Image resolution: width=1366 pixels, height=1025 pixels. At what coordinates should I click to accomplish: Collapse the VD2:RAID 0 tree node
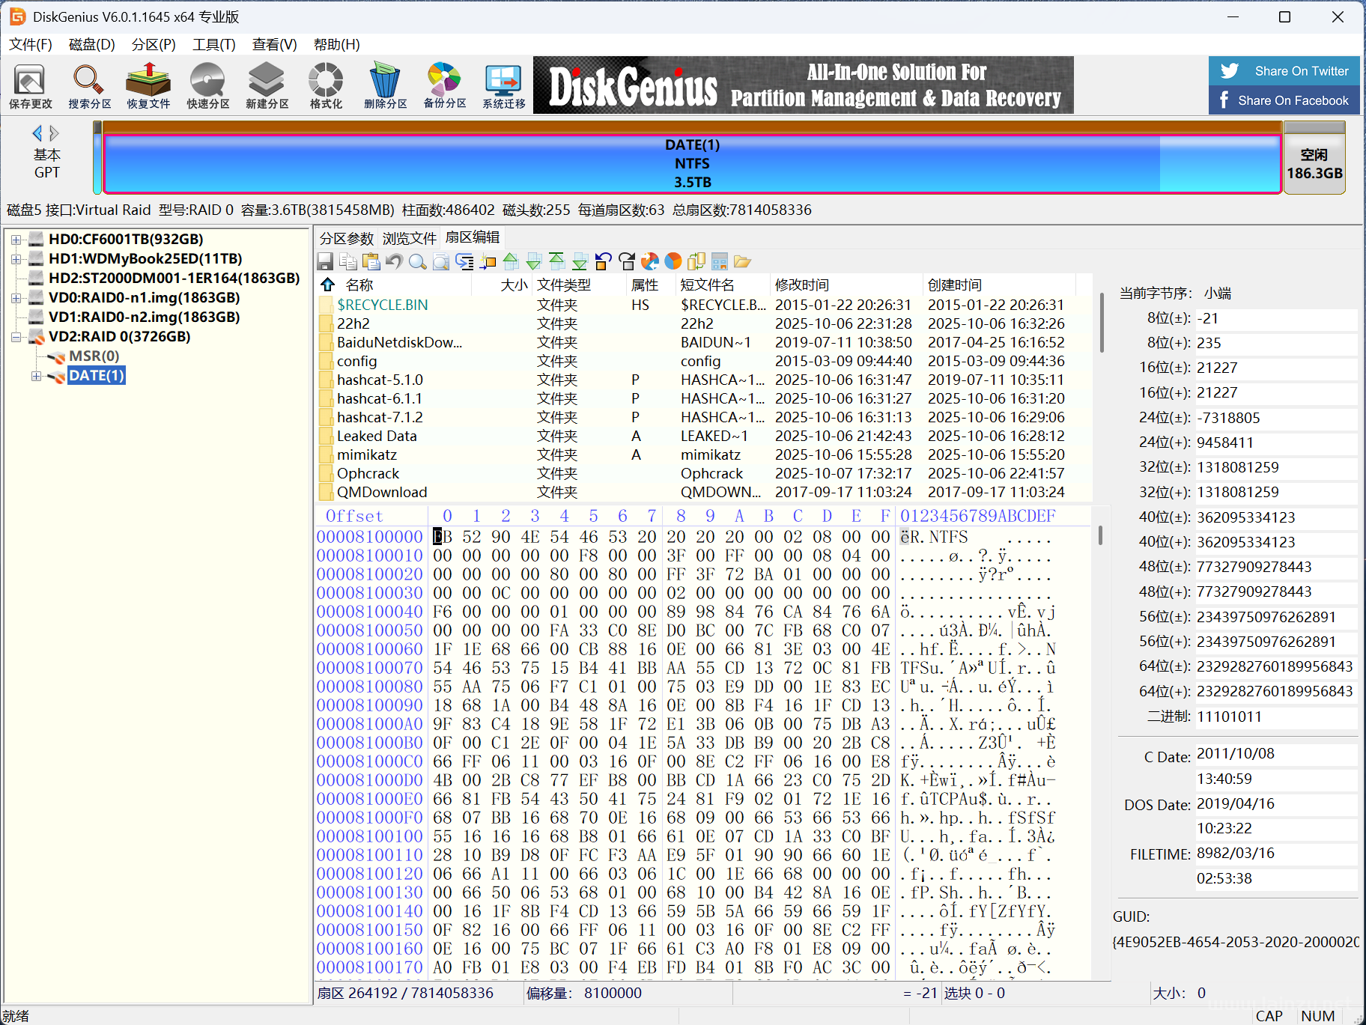pyautogui.click(x=16, y=337)
